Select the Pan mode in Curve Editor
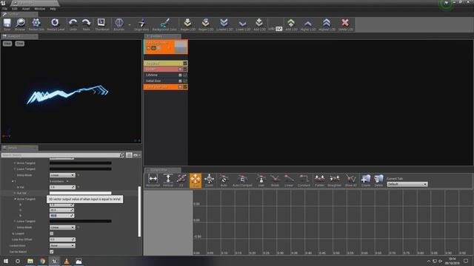This screenshot has height=266, width=474. pyautogui.click(x=196, y=180)
